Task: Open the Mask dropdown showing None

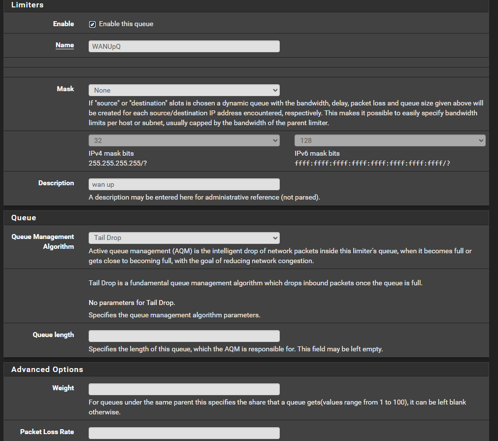Action: coord(184,90)
